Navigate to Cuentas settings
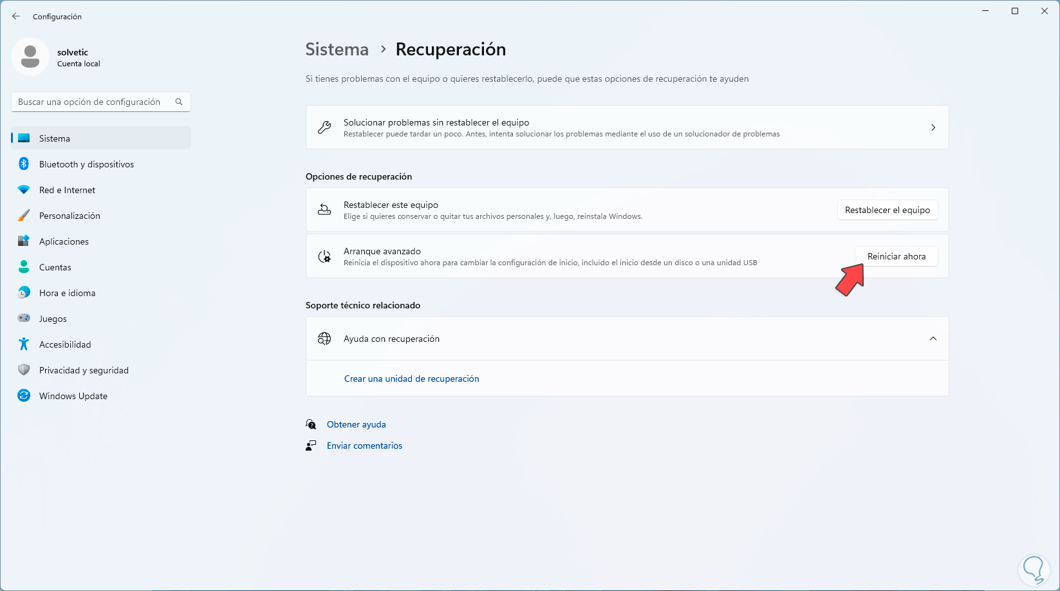Image resolution: width=1060 pixels, height=591 pixels. tap(101, 267)
